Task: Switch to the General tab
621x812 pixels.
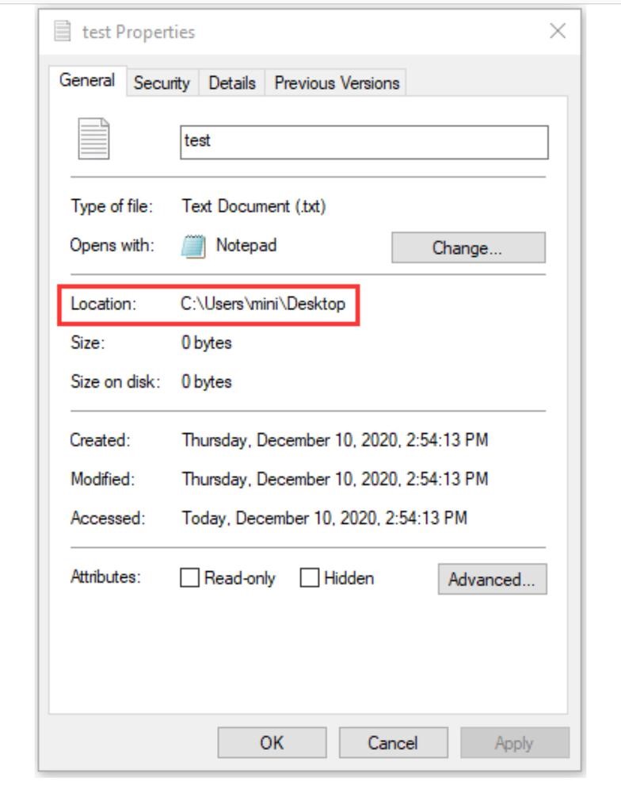Action: (87, 81)
